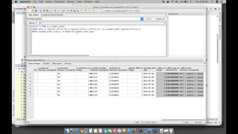Open the View menu
The width and height of the screenshot is (238, 134).
pyautogui.click(x=79, y=1)
